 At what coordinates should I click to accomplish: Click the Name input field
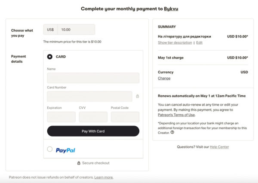[93, 78]
